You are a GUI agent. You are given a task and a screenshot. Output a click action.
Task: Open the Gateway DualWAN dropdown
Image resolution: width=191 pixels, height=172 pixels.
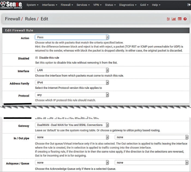click(72, 125)
